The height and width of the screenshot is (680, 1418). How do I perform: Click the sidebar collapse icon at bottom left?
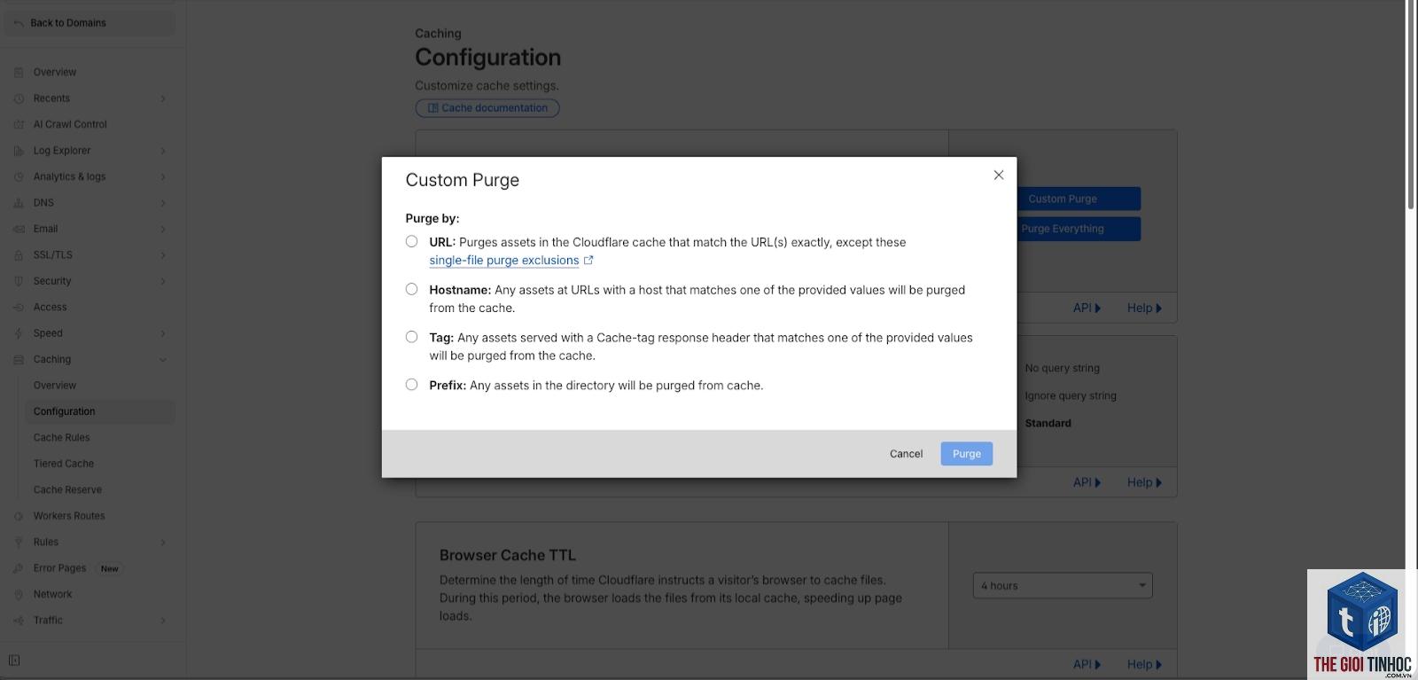click(x=14, y=660)
